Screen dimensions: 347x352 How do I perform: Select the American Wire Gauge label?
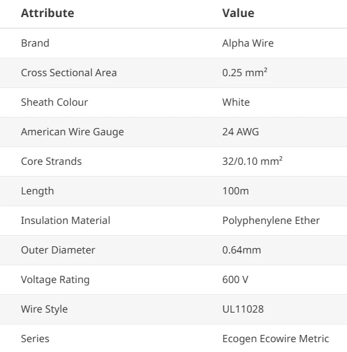pos(72,132)
